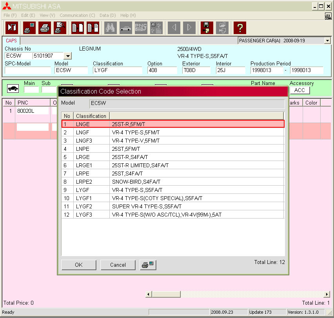Click the right arrow of the horizontal scrollbar
The height and width of the screenshot is (318, 334).
coord(327,294)
